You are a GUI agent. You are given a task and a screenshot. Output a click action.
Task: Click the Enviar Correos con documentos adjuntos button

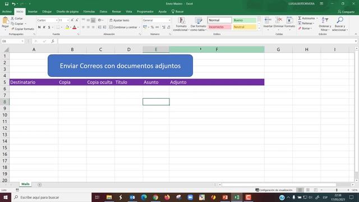tap(120, 66)
